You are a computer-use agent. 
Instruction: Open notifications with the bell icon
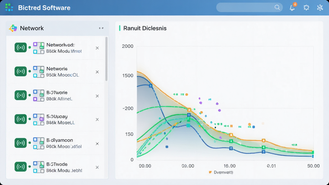click(292, 7)
